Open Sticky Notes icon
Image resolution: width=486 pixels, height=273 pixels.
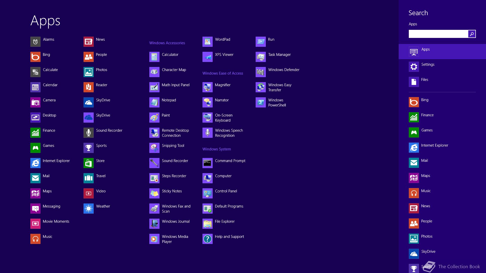pos(154,193)
